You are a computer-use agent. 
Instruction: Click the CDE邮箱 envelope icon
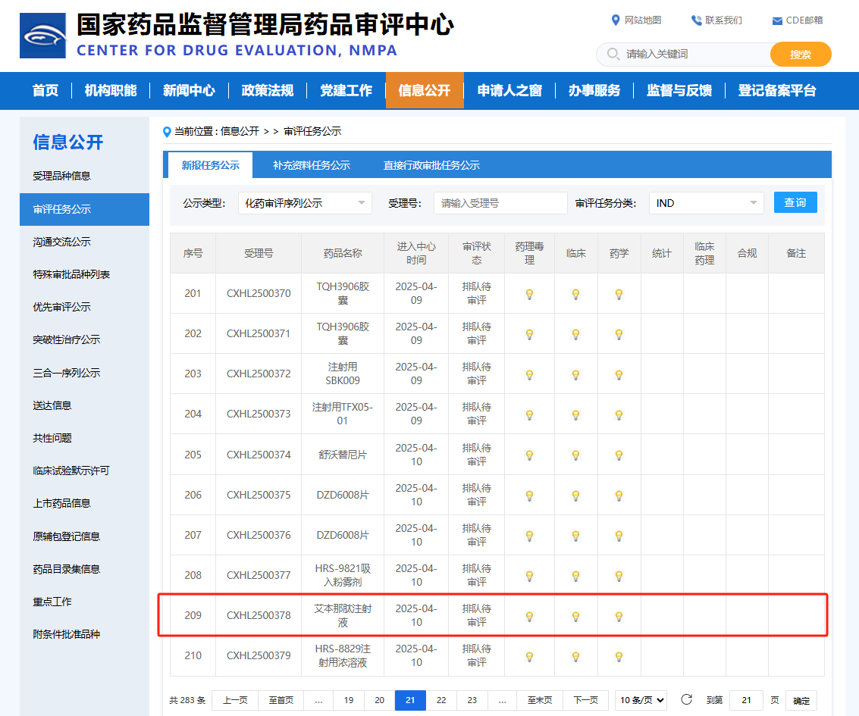click(777, 20)
